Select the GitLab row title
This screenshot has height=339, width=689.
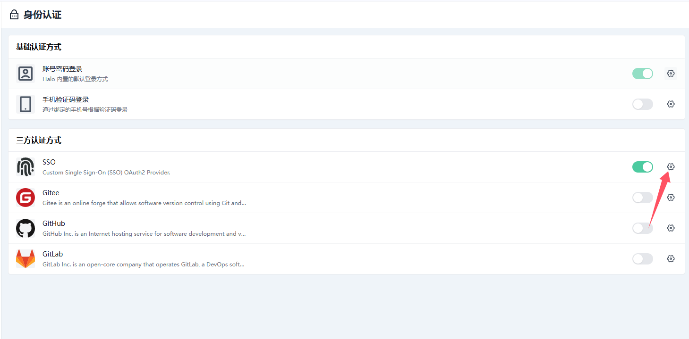point(53,254)
